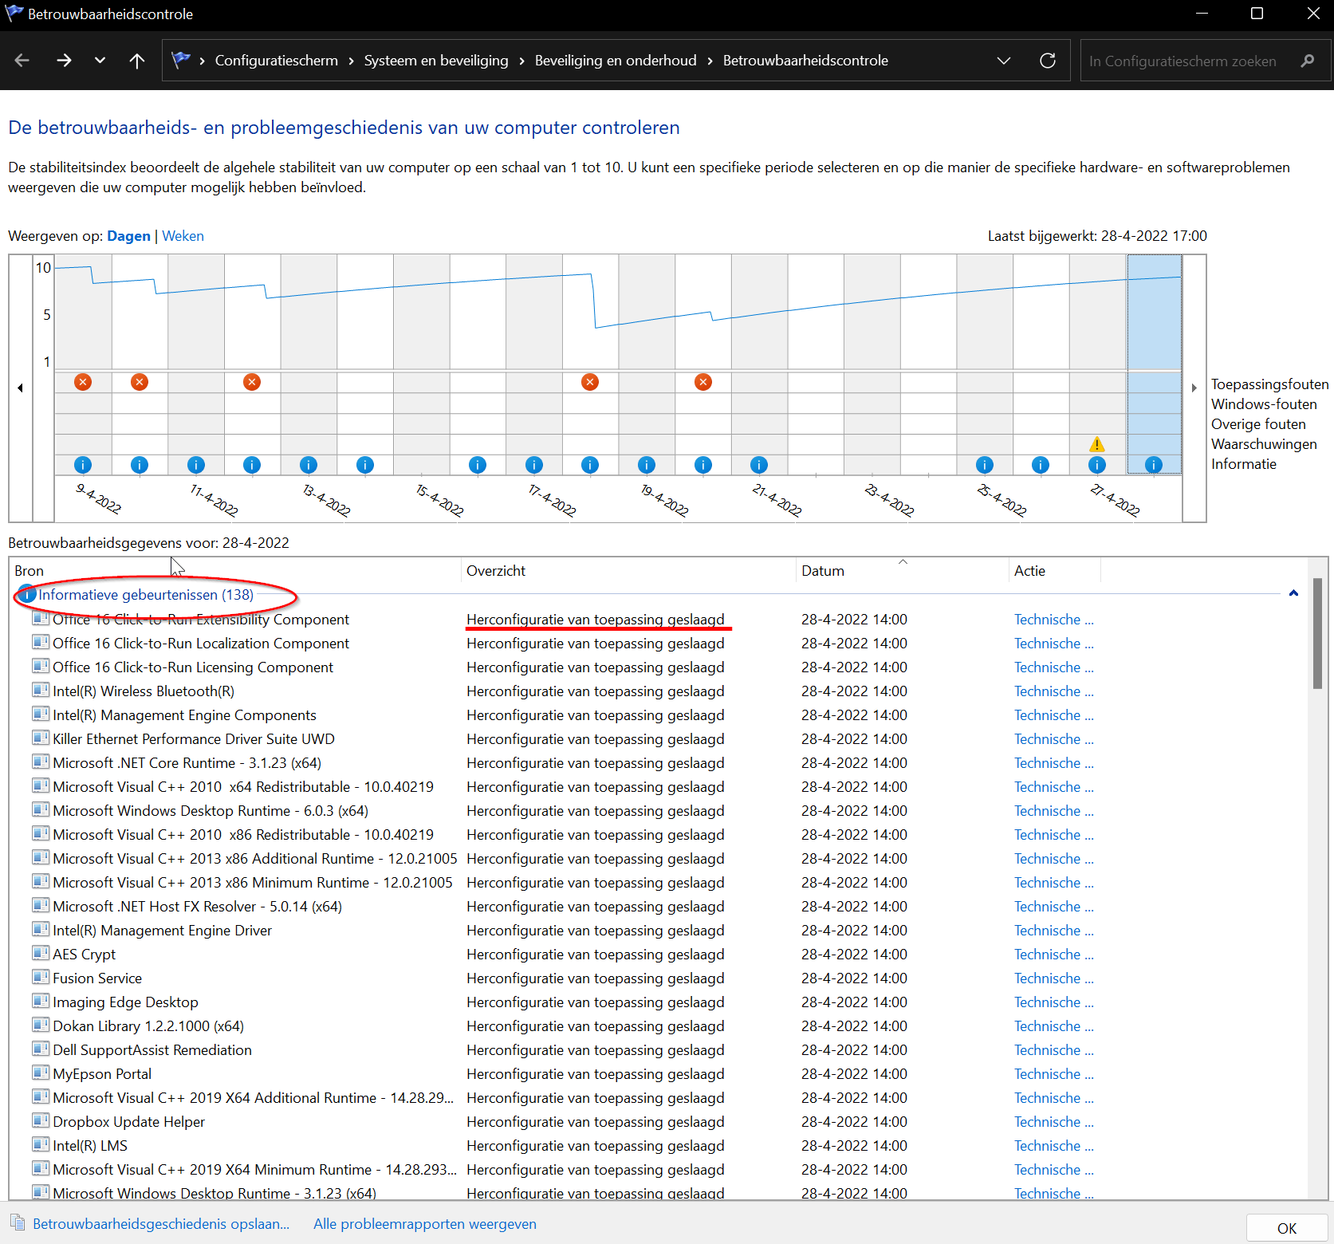The height and width of the screenshot is (1244, 1334).
Task: Click the information icon for 16-4-2022
Action: click(x=478, y=465)
